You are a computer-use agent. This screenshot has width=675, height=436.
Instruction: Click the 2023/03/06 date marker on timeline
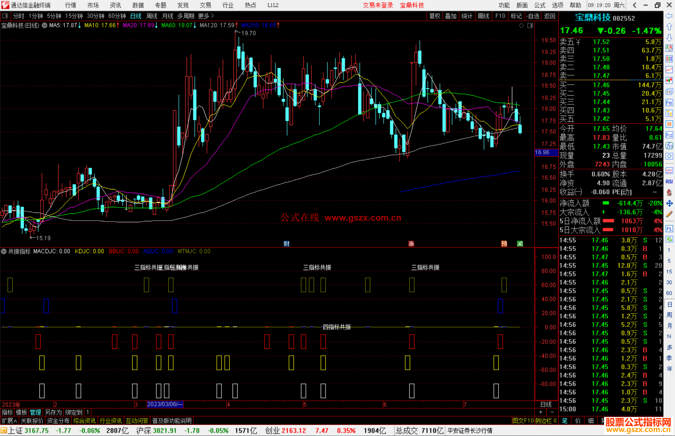165,404
